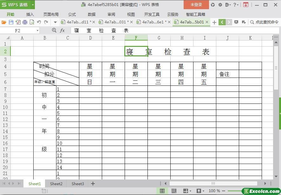Switch to the Sheet2 tab
This screenshot has height=195, width=281.
(56, 184)
